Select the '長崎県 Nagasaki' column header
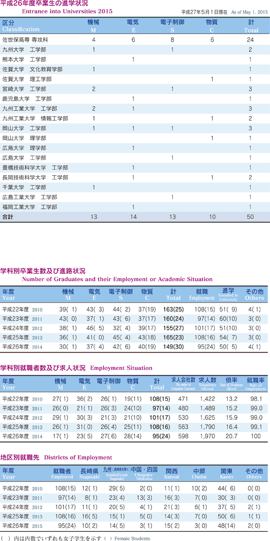The height and width of the screenshot is (541, 270). pos(90,473)
